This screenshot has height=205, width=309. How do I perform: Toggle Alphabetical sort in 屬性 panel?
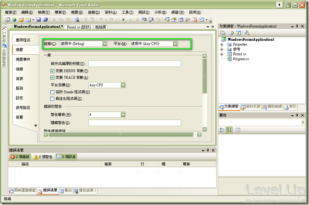[x=229, y=130]
